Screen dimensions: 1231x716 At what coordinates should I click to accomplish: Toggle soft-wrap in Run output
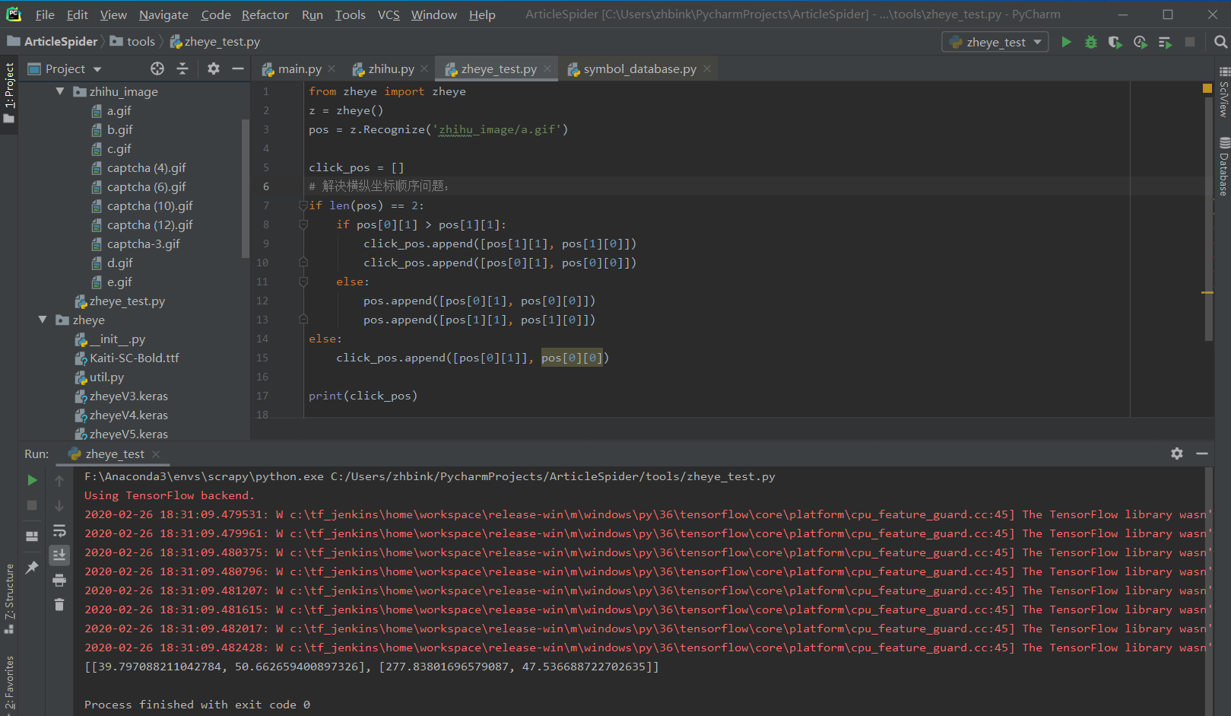pyautogui.click(x=59, y=530)
